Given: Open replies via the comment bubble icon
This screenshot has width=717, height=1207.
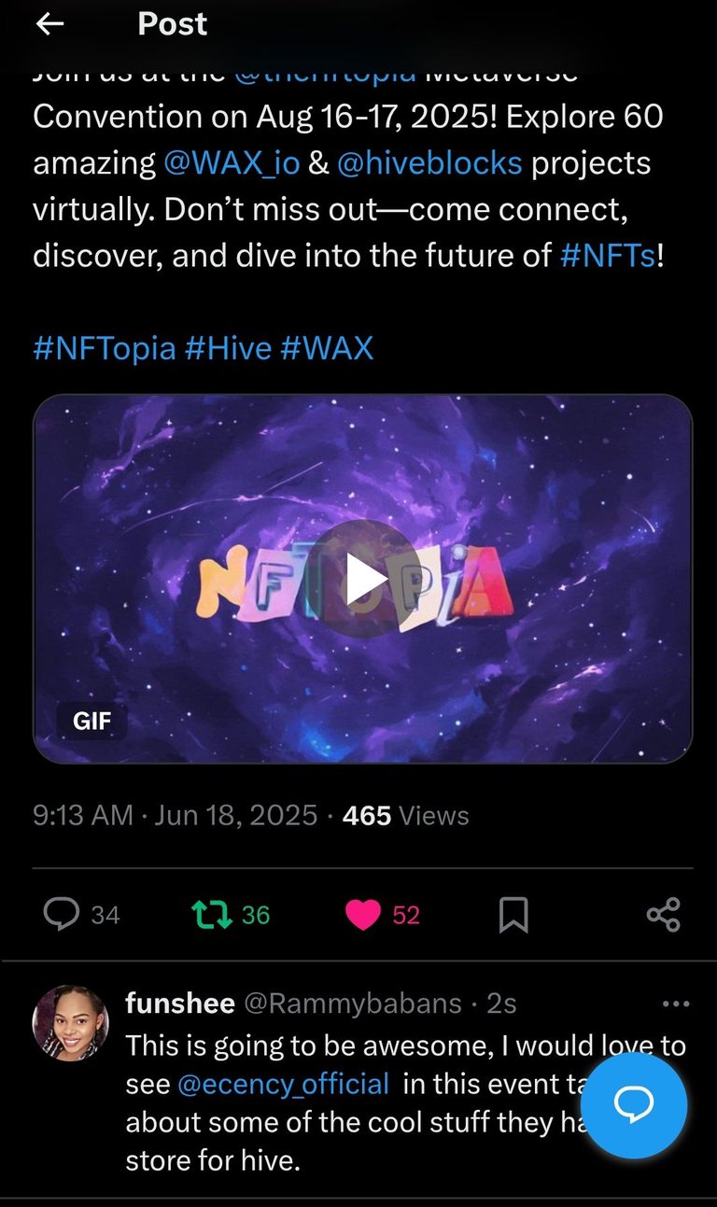Looking at the screenshot, I should [62, 915].
